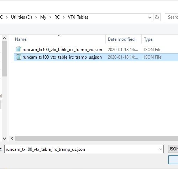
Task: Expand chevron after Utilities (E:) breadcrumb
Action: [x=36, y=18]
